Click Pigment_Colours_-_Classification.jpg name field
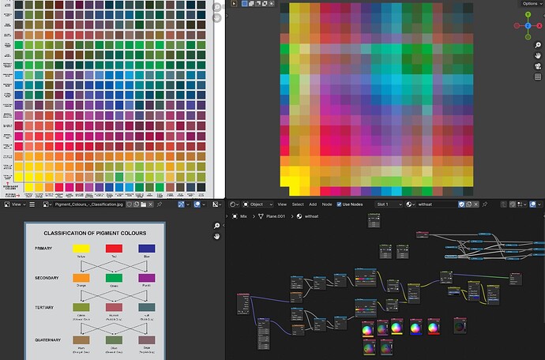The width and height of the screenshot is (545, 360). tap(89, 204)
